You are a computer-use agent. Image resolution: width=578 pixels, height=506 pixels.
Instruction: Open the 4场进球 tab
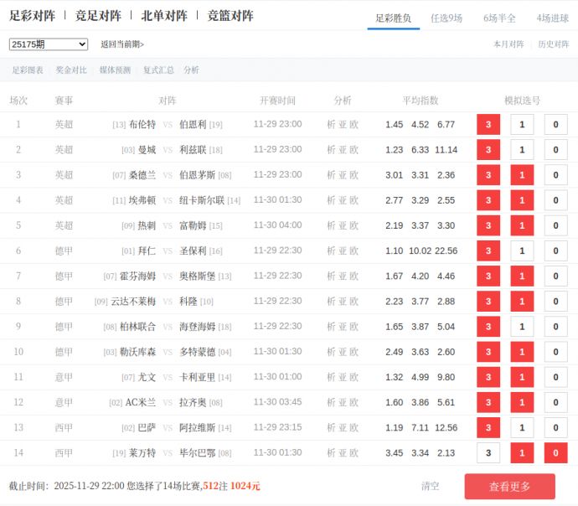tap(552, 18)
